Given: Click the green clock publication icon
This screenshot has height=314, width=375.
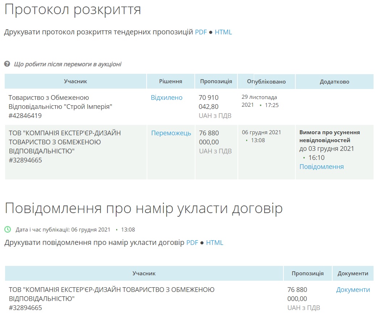Looking at the screenshot, I should [x=8, y=229].
